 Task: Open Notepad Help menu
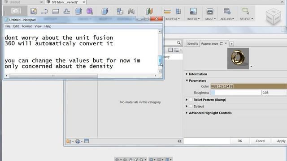pyautogui.click(x=48, y=26)
